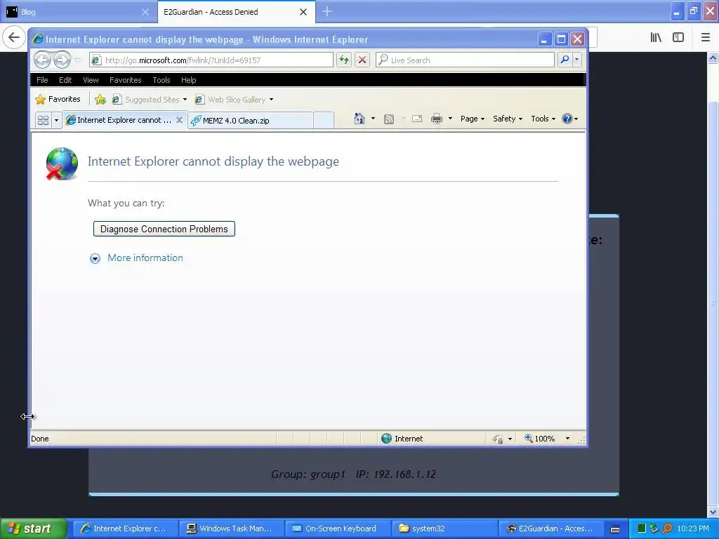The image size is (719, 539).
Task: Click the Read Mail icon
Action: point(417,119)
